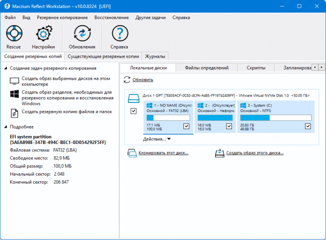Viewport: 326px width, 240px height.
Task: Click the Disk 1 drive icon
Action: click(134, 98)
